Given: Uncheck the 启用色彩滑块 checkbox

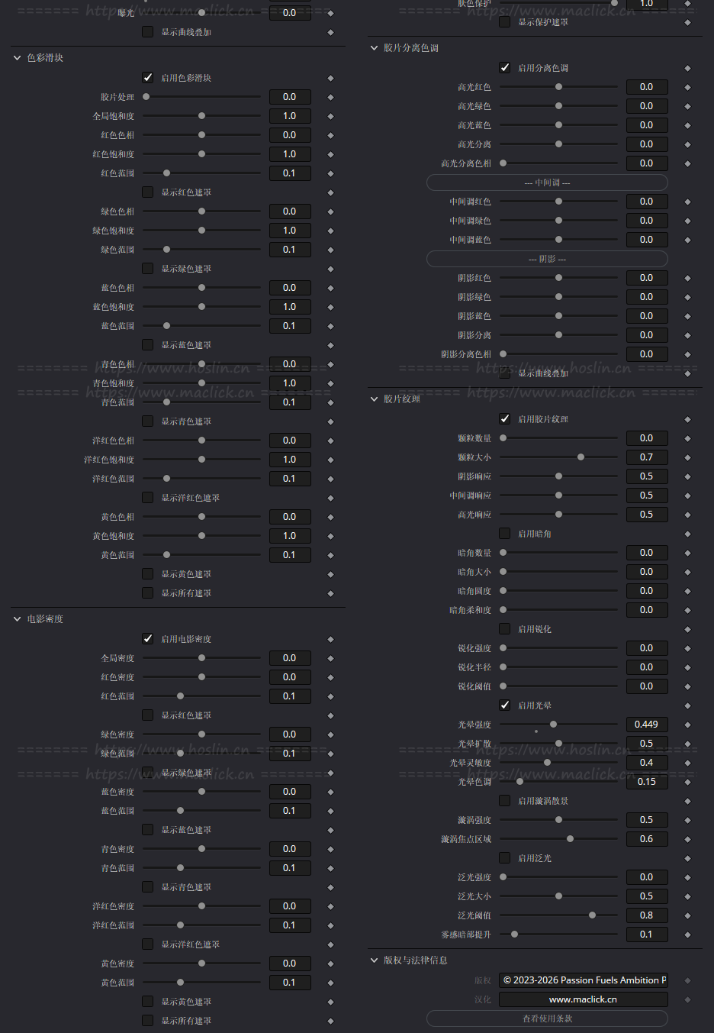Looking at the screenshot, I should 148,77.
